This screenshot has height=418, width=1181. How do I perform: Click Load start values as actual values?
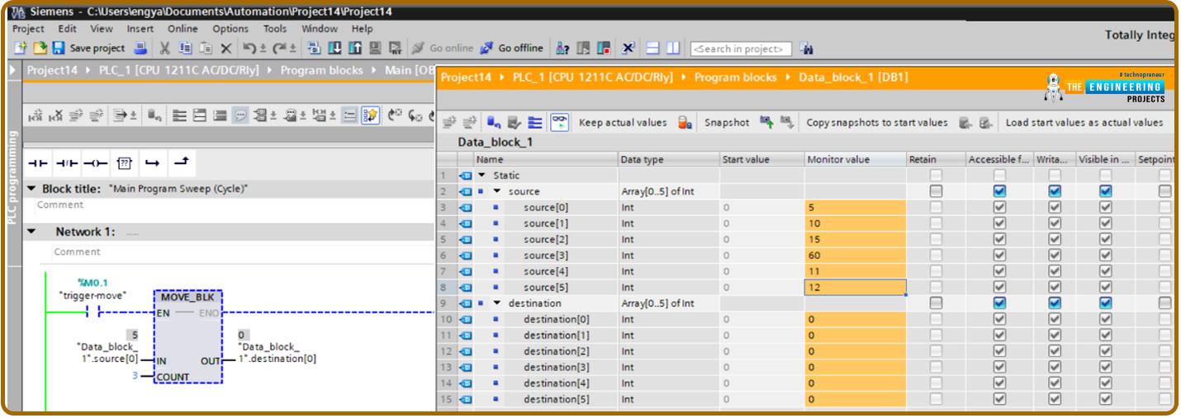pyautogui.click(x=1084, y=123)
